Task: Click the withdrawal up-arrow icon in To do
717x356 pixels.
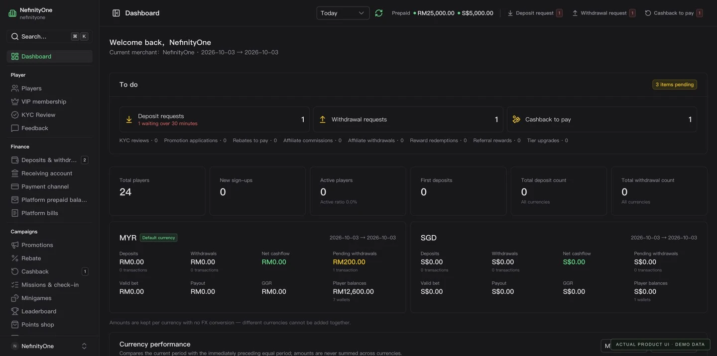Action: coord(323,119)
